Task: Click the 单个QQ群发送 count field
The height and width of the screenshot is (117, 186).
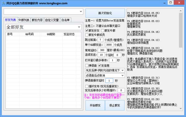Action: coord(109,45)
